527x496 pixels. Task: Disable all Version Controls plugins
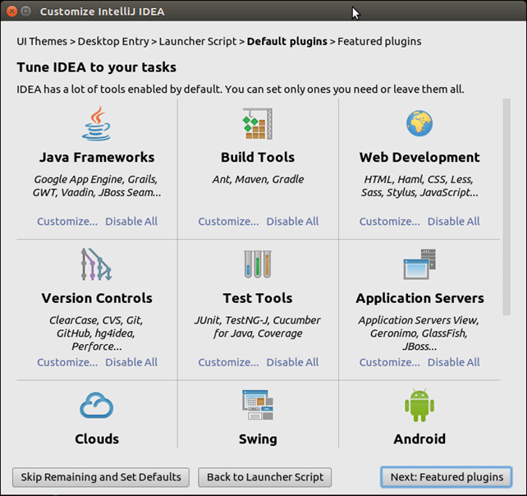[x=131, y=362]
